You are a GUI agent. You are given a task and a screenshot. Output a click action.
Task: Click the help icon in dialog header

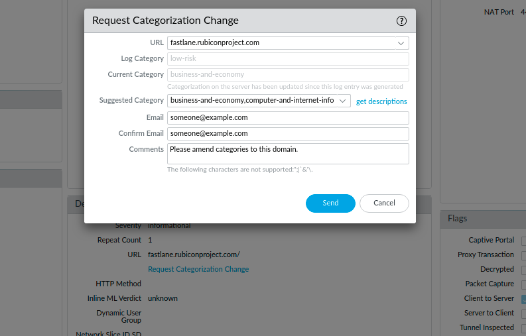click(x=401, y=21)
